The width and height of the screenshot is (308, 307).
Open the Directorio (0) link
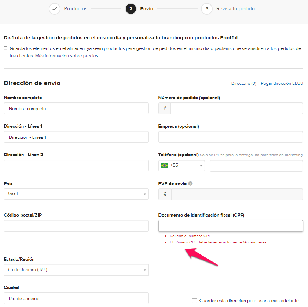(x=243, y=84)
